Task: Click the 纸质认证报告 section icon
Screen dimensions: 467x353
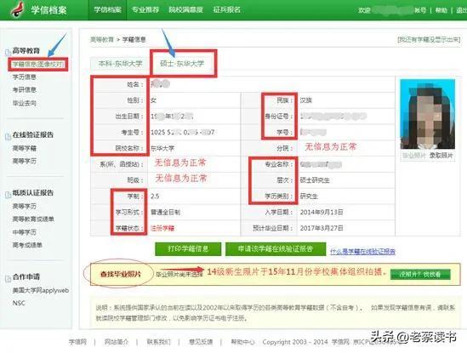Action: 8,194
